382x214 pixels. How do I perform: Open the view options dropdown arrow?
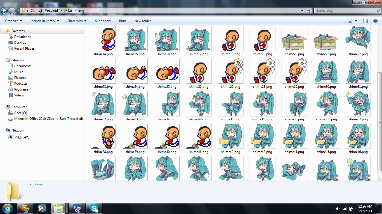click(356, 21)
